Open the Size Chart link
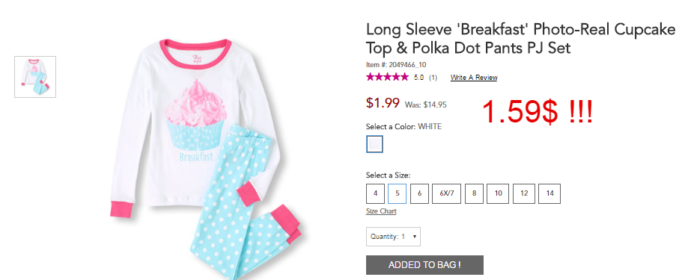The height and width of the screenshot is (280, 682). (381, 211)
